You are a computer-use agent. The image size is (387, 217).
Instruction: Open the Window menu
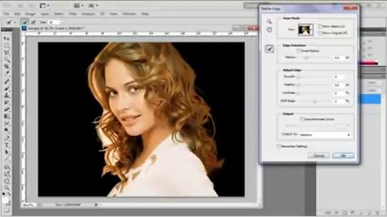coord(129,14)
